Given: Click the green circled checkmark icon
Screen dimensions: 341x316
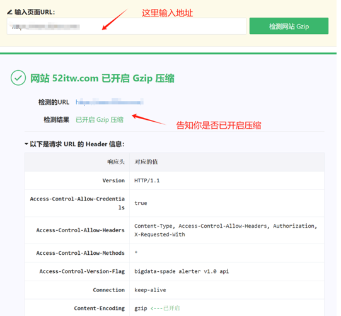Looking at the screenshot, I should click(x=18, y=78).
